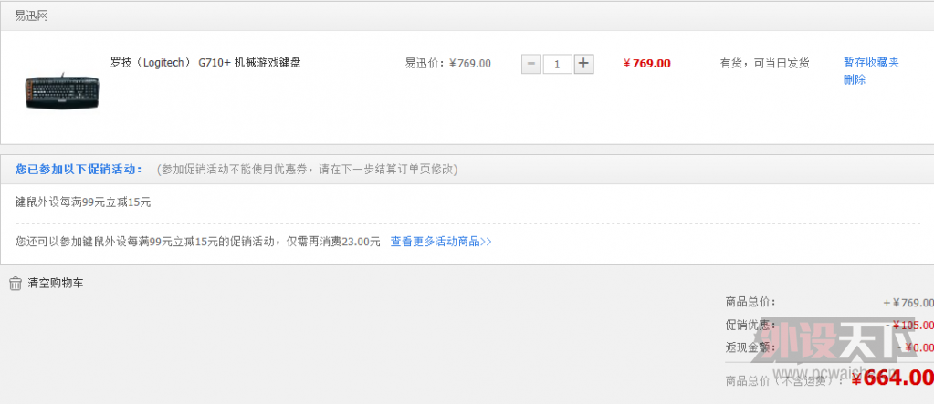Select the trash can icon for clearing cart
This screenshot has height=404, width=934.
[x=16, y=284]
